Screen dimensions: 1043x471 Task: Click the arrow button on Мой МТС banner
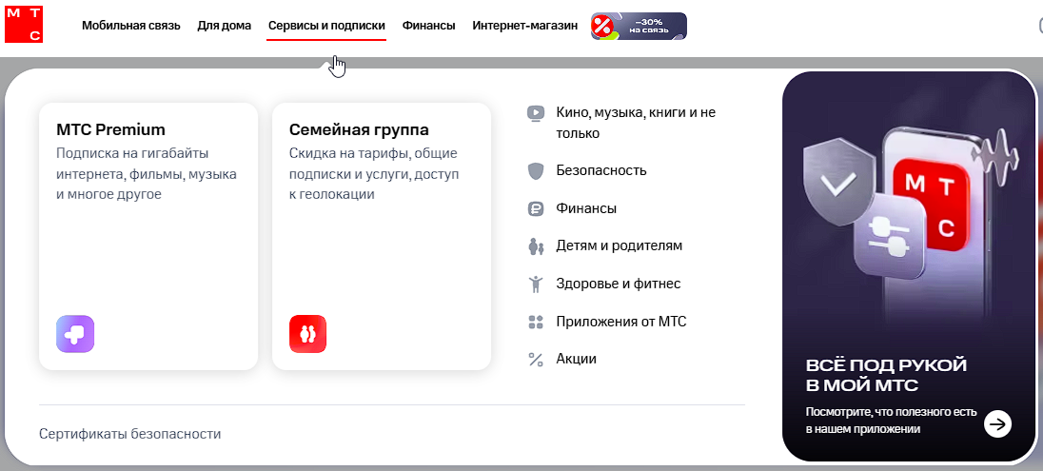(x=997, y=423)
